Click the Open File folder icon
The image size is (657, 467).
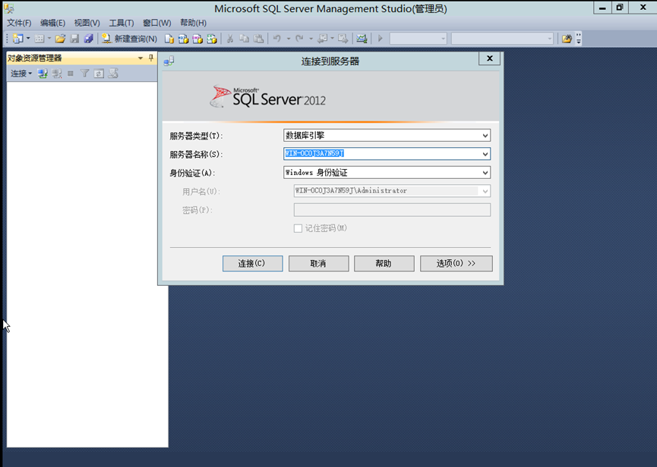click(60, 39)
